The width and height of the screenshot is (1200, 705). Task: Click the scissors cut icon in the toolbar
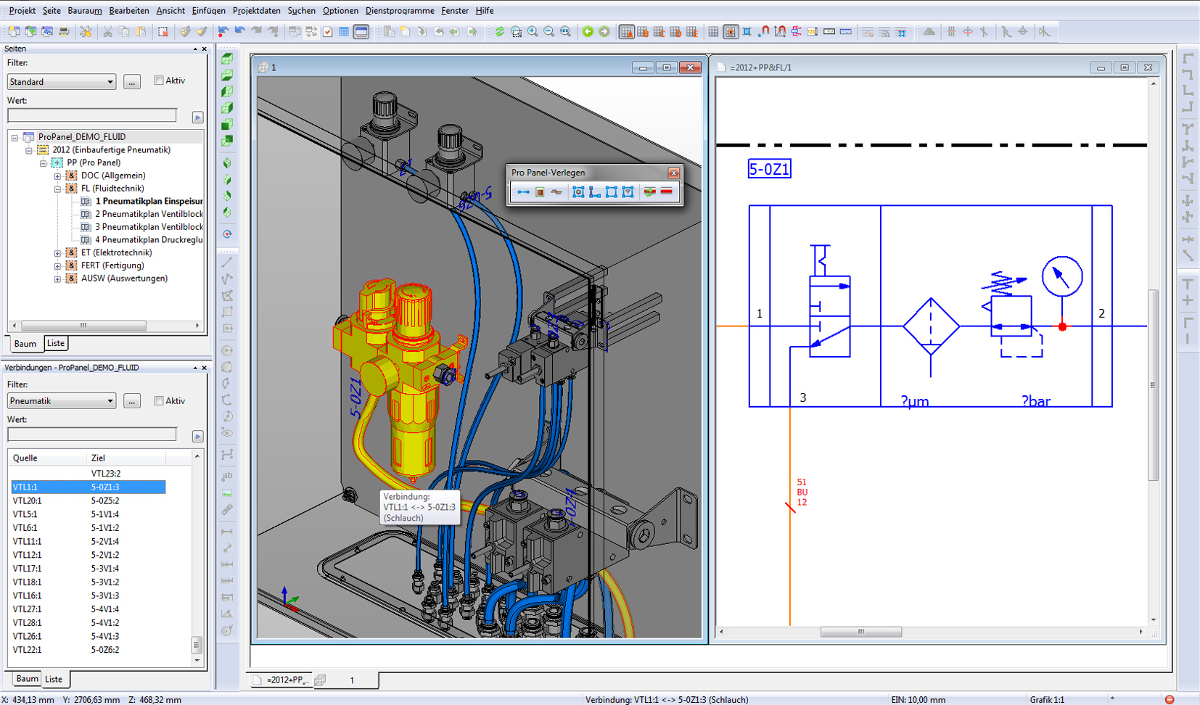click(x=107, y=32)
